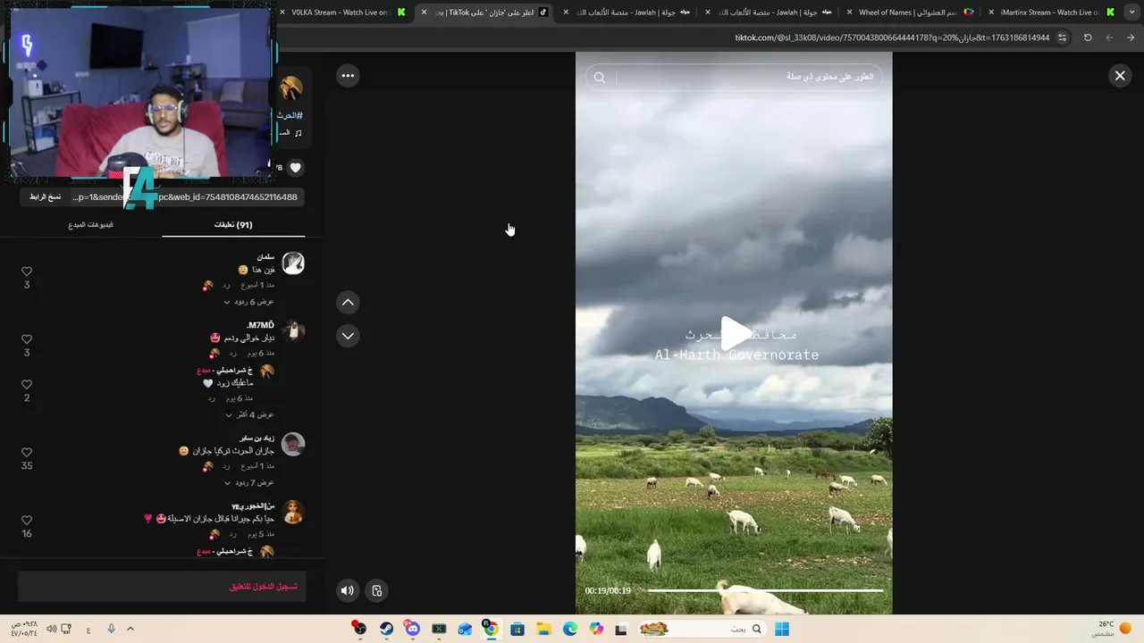Switch to iMartinx Stream browser tab
The height and width of the screenshot is (643, 1144).
(1056, 13)
